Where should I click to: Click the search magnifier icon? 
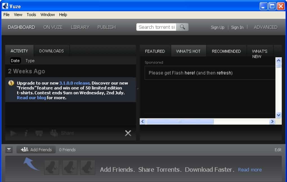[x=182, y=27]
